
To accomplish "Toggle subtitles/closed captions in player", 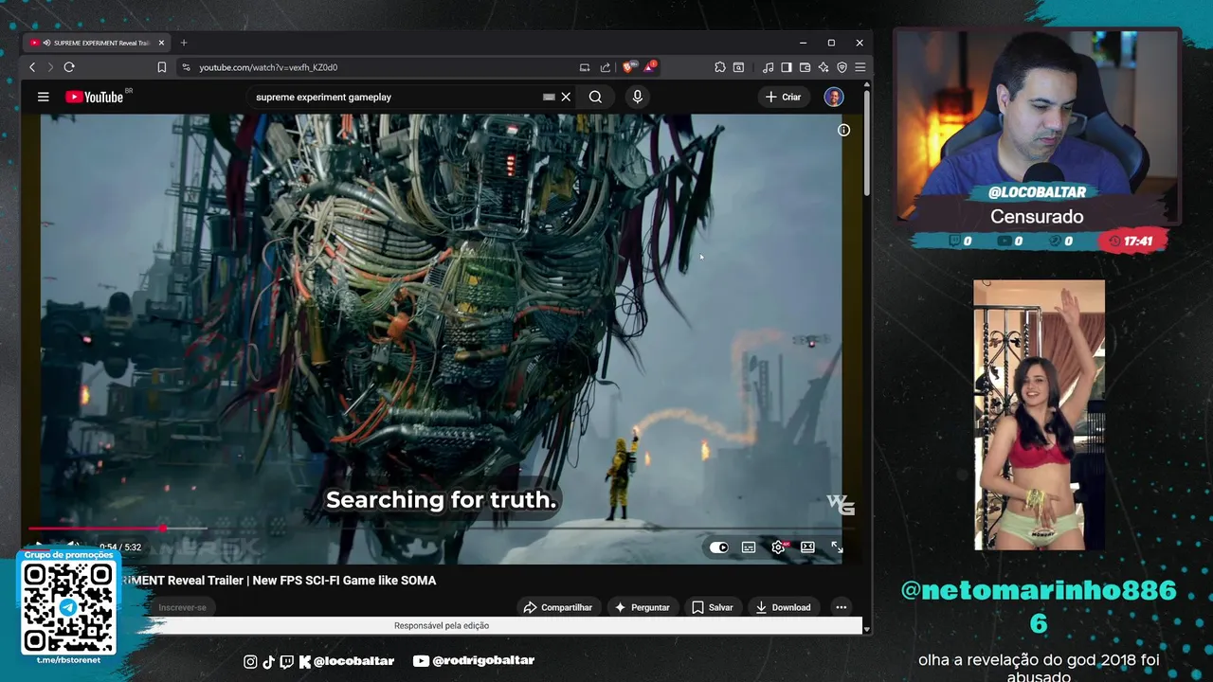I will (749, 547).
